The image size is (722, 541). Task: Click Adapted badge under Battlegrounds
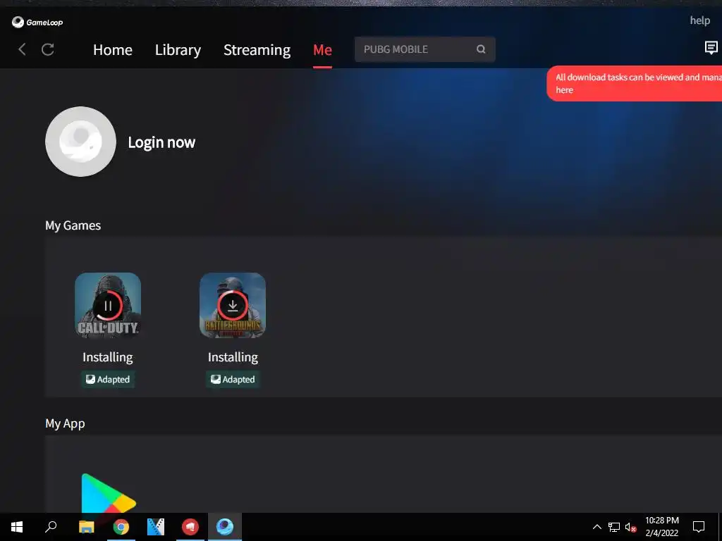pyautogui.click(x=233, y=380)
